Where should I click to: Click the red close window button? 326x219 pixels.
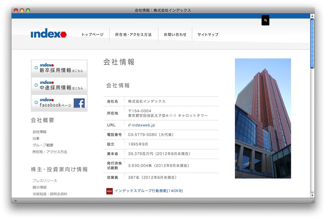[16, 10]
